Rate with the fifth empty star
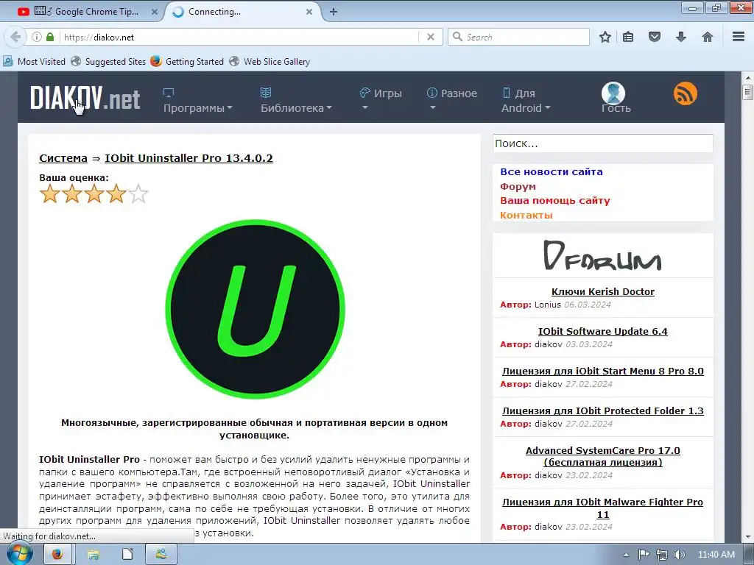This screenshot has height=565, width=754. point(138,193)
